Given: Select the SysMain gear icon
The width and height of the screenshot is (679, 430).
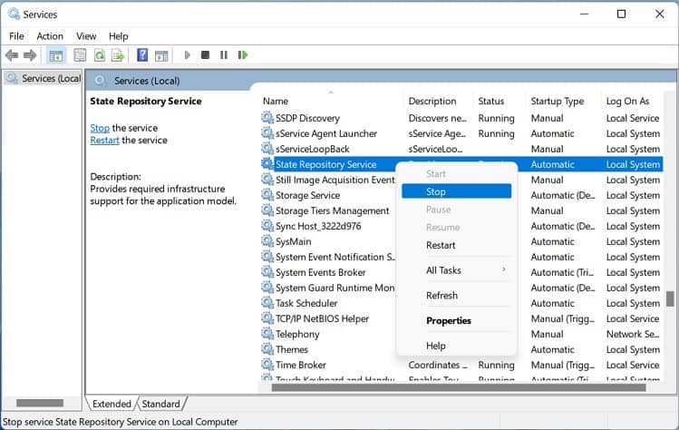Looking at the screenshot, I should coord(267,241).
